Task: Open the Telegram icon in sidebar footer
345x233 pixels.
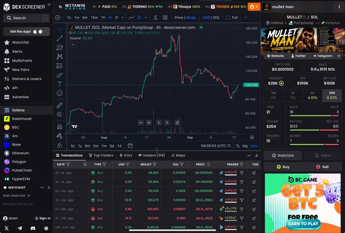Action: [20, 228]
